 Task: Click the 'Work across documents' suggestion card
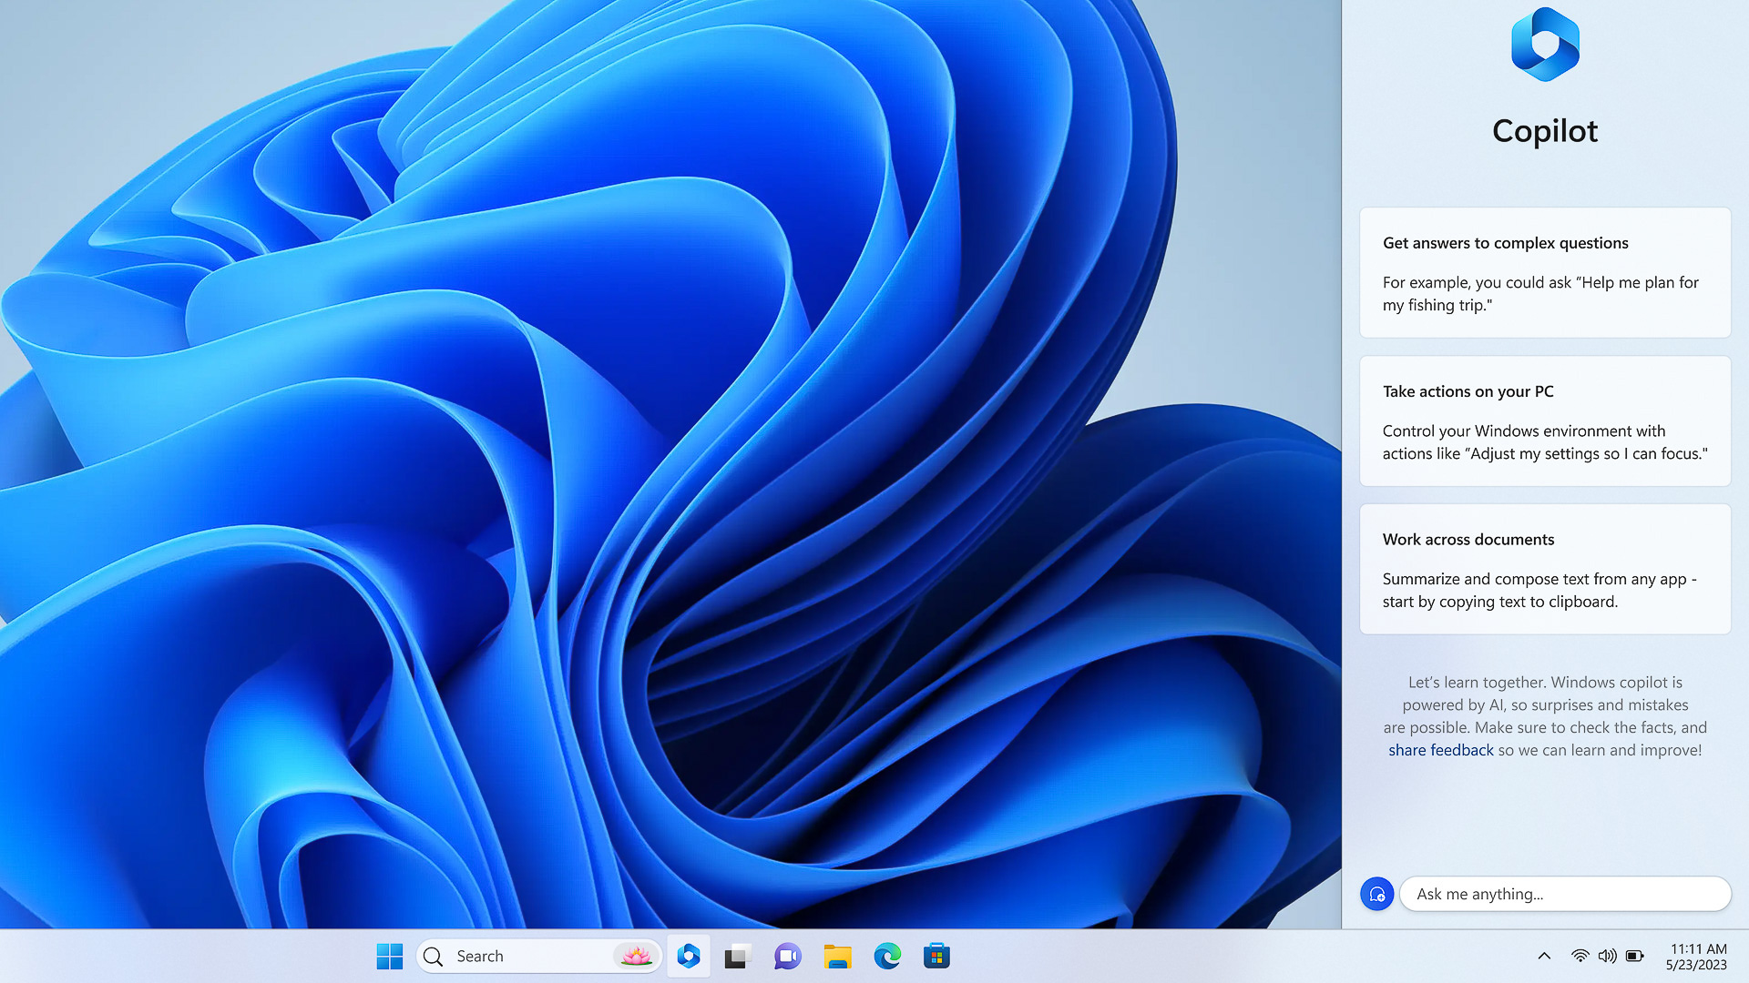point(1544,569)
